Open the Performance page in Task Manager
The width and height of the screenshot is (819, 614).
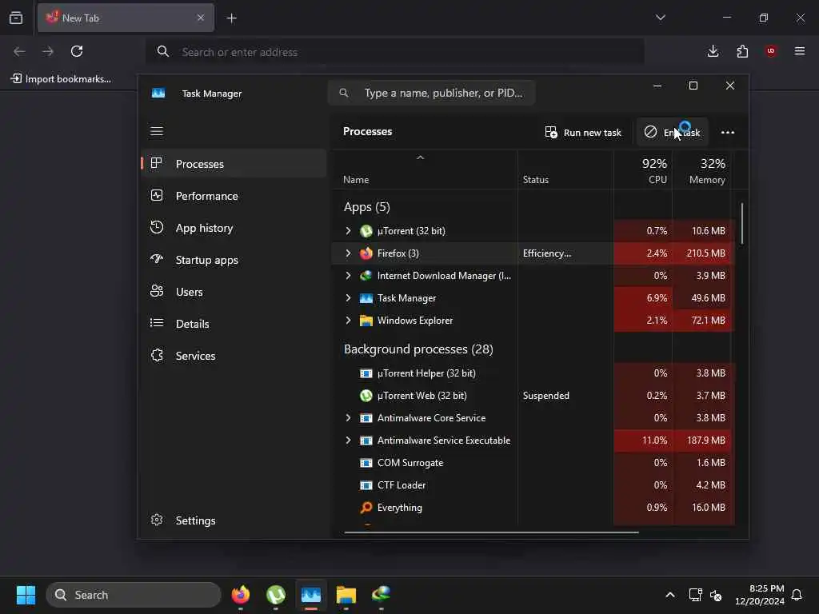[234, 196]
